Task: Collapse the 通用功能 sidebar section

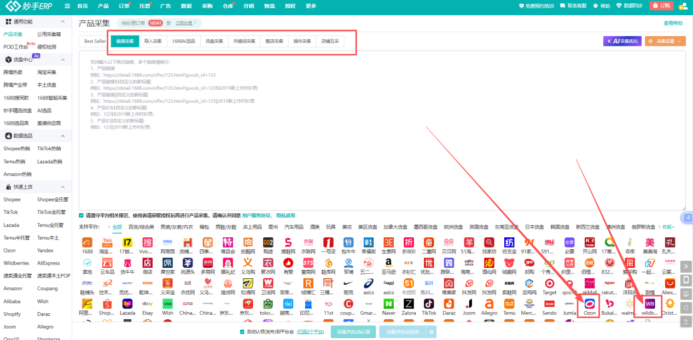Action: coord(63,22)
